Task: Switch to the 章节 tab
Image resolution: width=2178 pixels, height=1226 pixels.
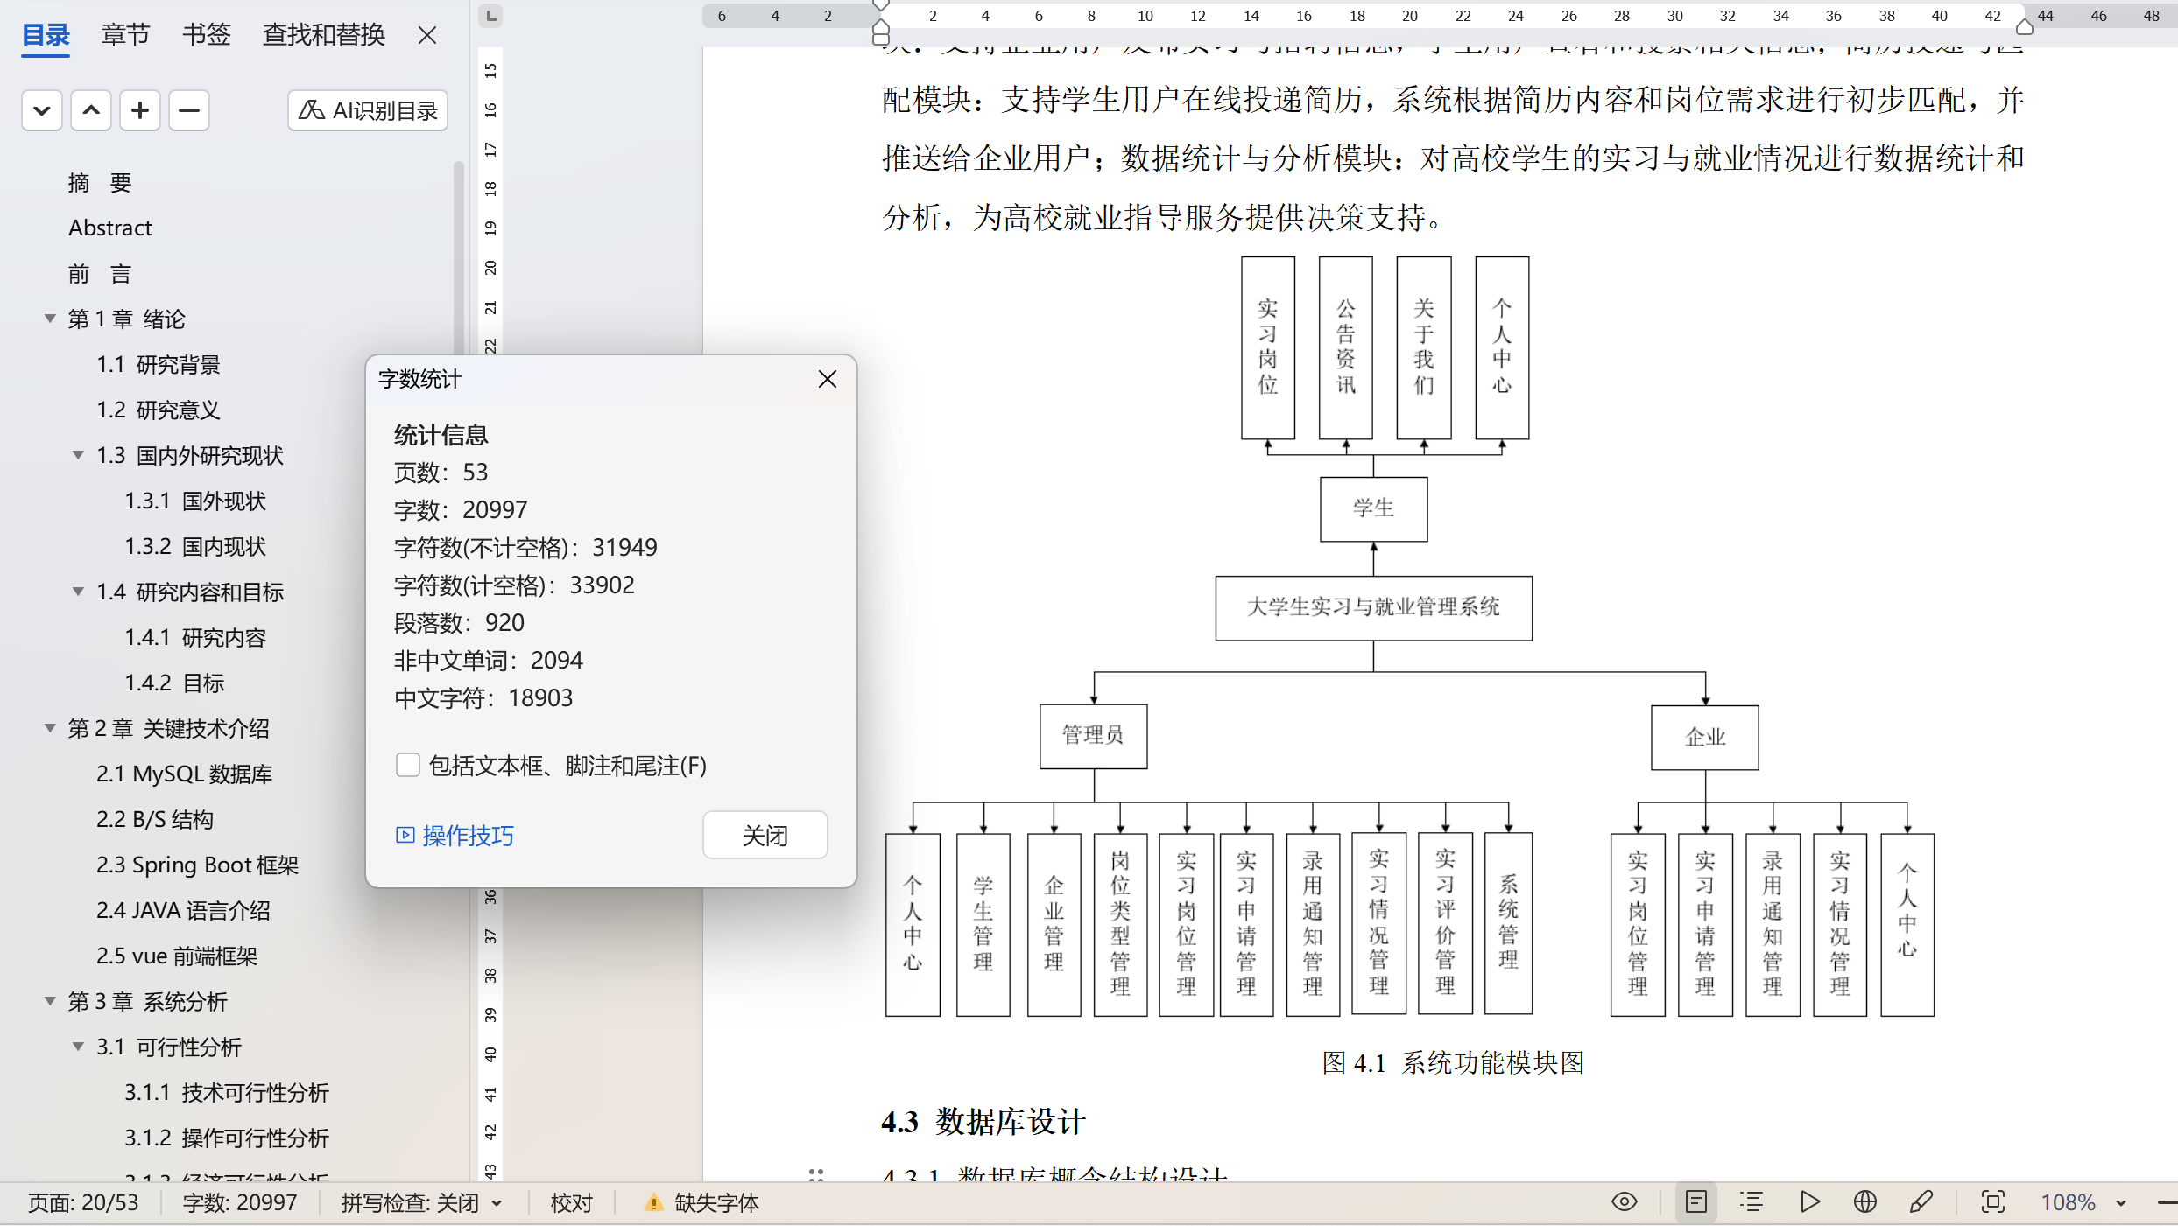Action: (x=125, y=35)
